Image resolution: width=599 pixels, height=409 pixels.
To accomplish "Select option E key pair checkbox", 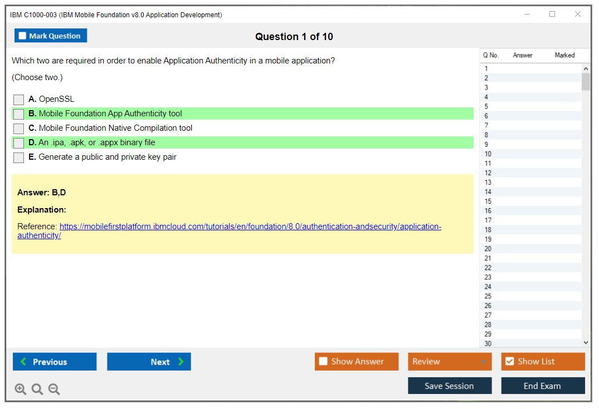I will (19, 157).
